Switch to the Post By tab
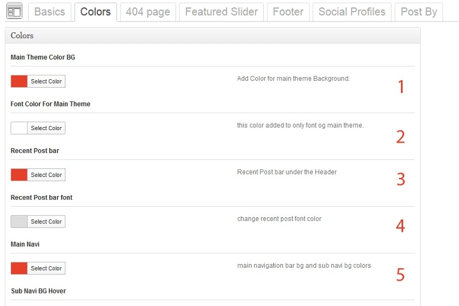 click(419, 12)
